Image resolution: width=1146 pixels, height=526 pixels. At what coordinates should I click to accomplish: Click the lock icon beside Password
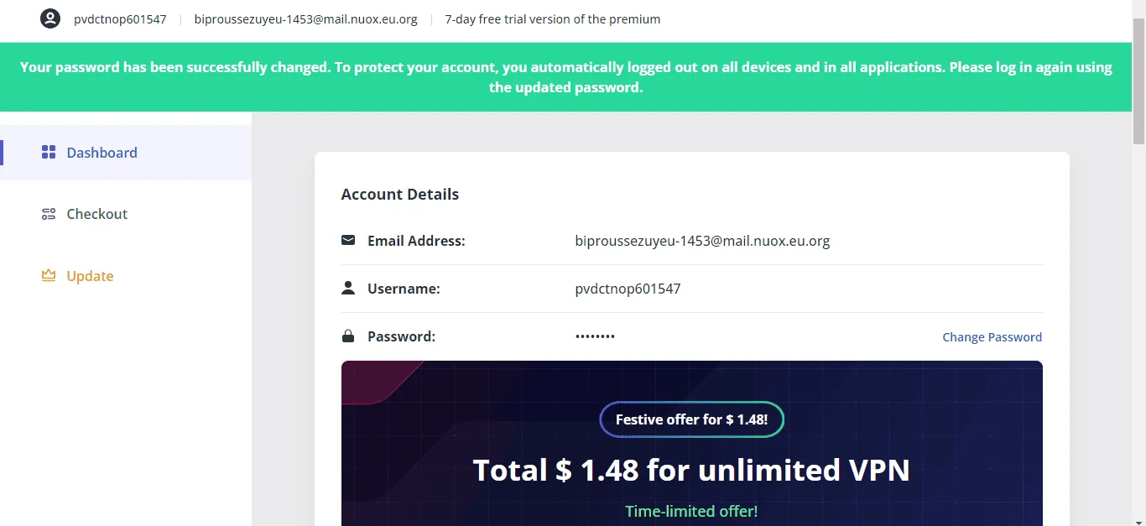(x=348, y=336)
